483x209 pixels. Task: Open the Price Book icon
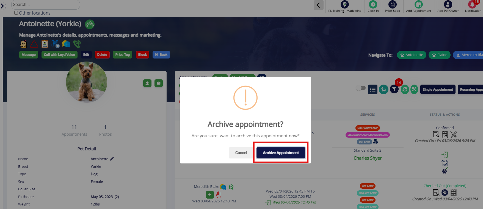392,4
